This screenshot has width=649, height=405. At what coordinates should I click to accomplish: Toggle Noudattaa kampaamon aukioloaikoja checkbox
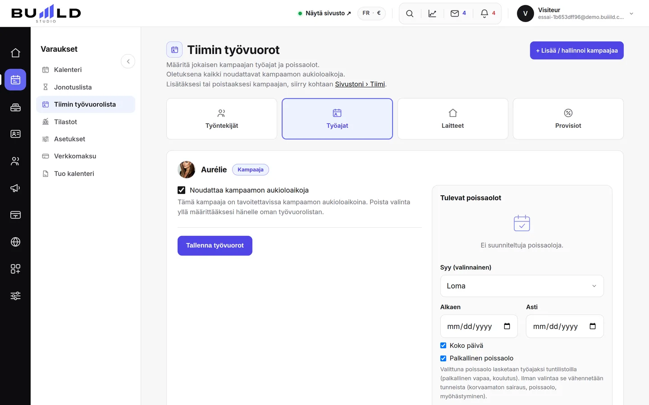pos(182,190)
